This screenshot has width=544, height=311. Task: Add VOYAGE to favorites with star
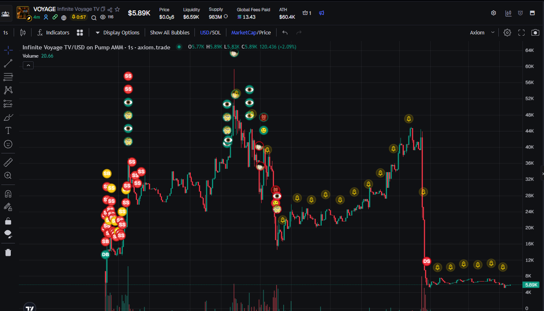(117, 9)
